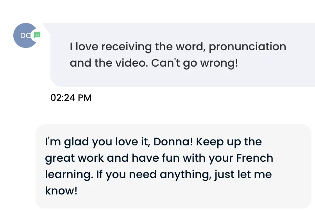This screenshot has width=315, height=212.
Task: Click the word 'learning' in the reply
Action: 69,175
